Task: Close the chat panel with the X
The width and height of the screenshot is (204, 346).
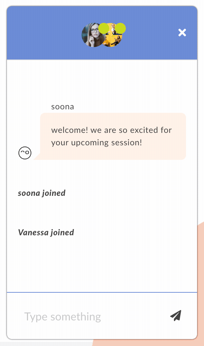Action: tap(182, 33)
